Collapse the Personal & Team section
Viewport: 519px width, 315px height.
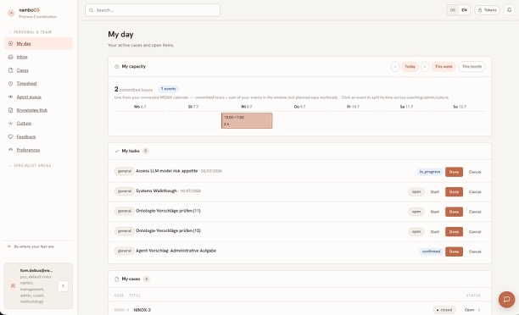point(31,32)
